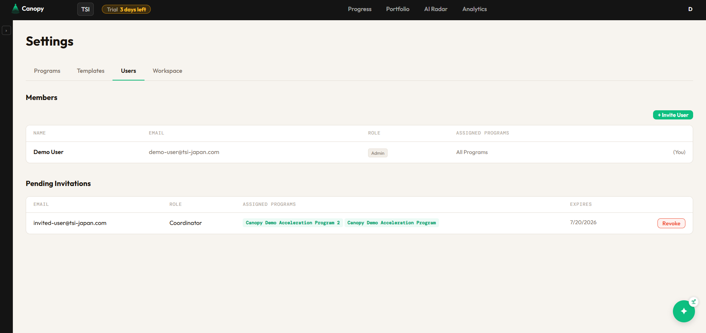Click ASSIGNED PROGRAMS header in Members table
The height and width of the screenshot is (333, 706).
[x=482, y=133]
